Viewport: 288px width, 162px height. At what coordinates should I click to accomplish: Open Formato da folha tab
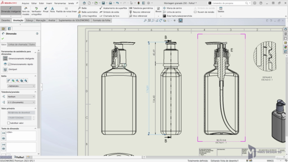[x=101, y=20]
